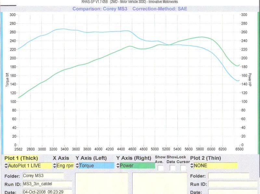Click the empty Plot 2 Folder field
This screenshot has width=260, height=194.
point(228,176)
